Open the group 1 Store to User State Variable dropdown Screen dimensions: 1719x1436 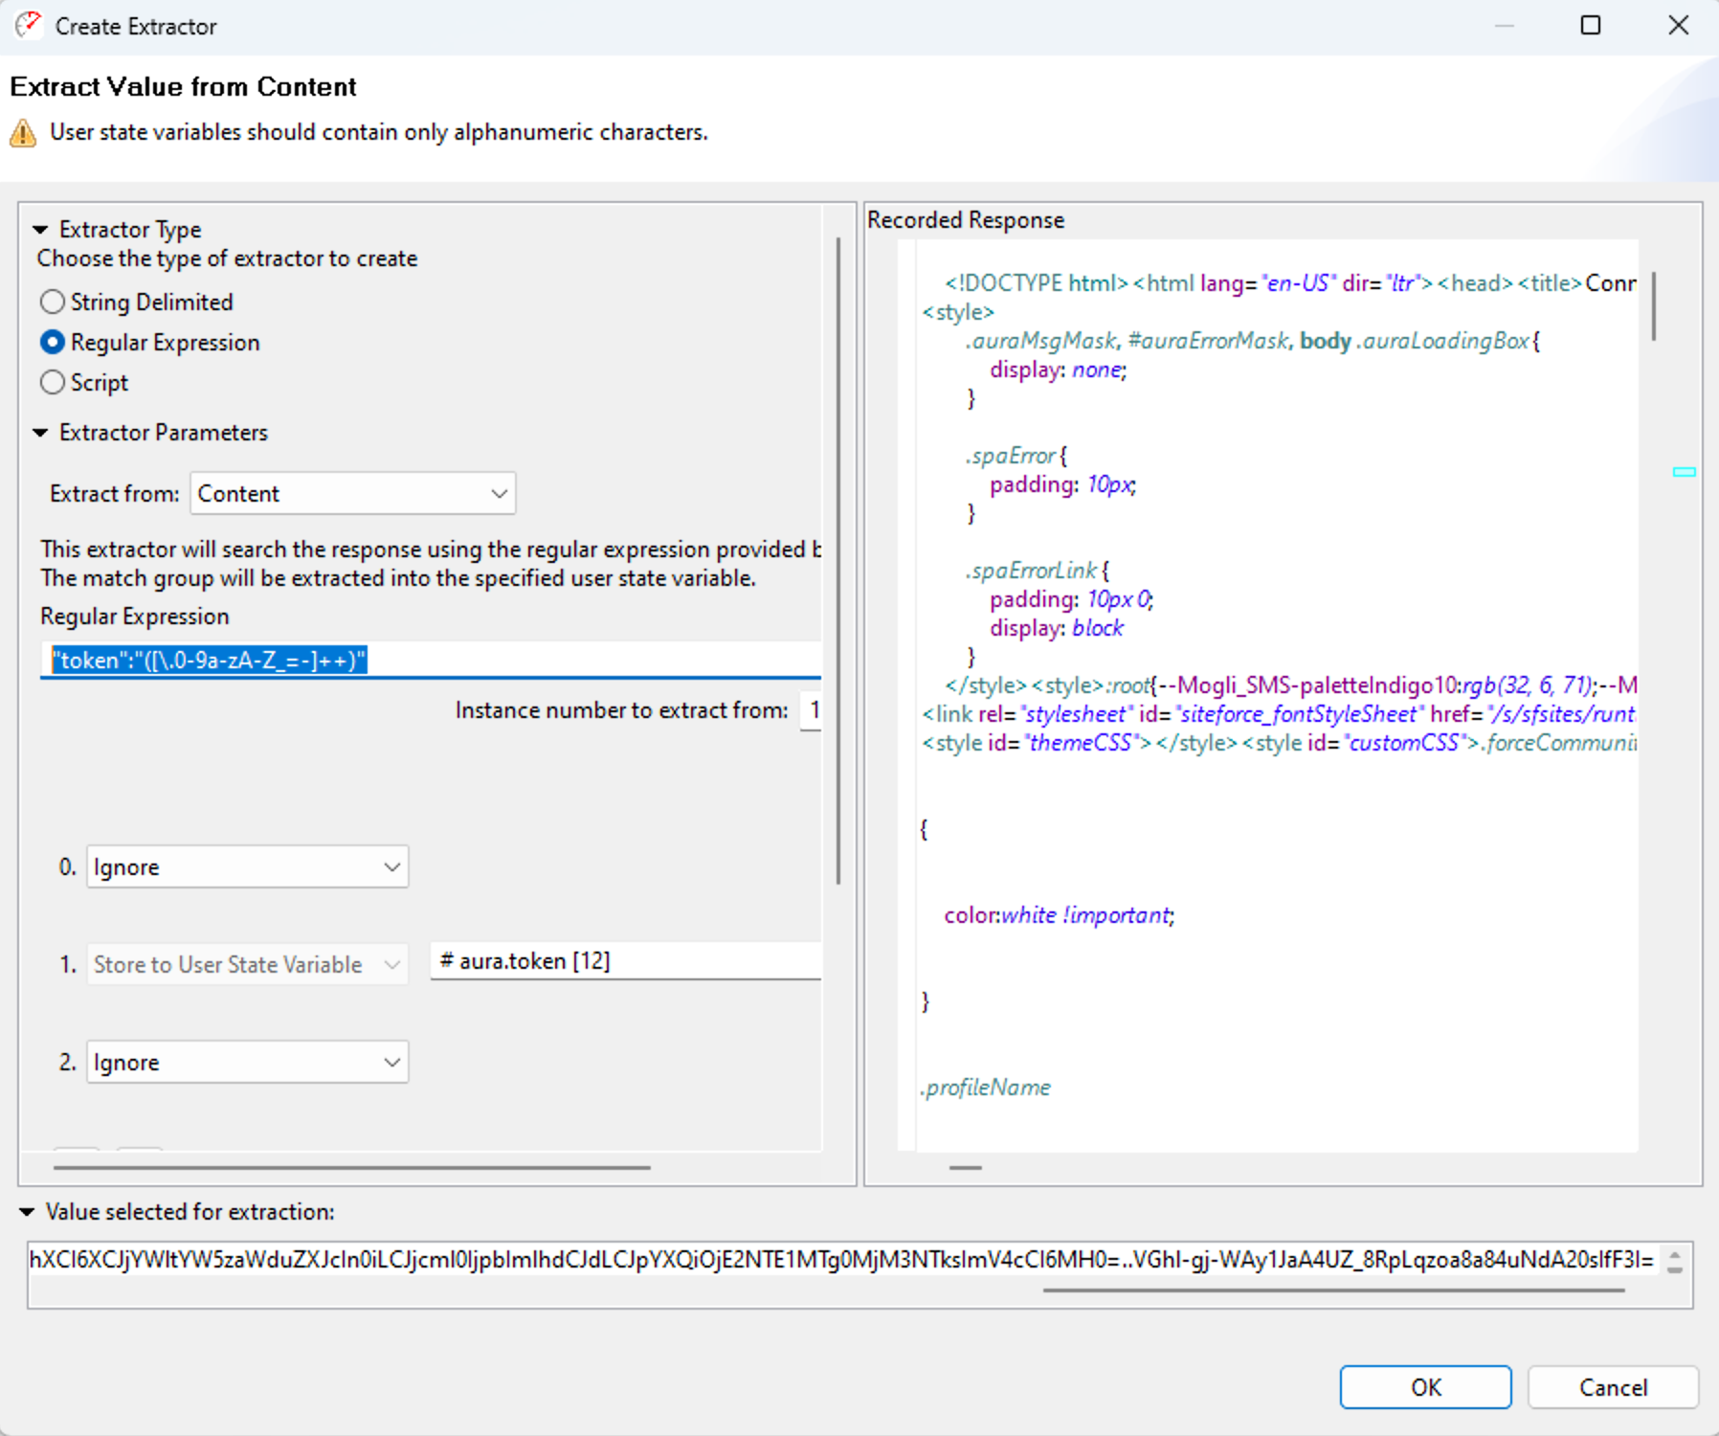pos(247,964)
